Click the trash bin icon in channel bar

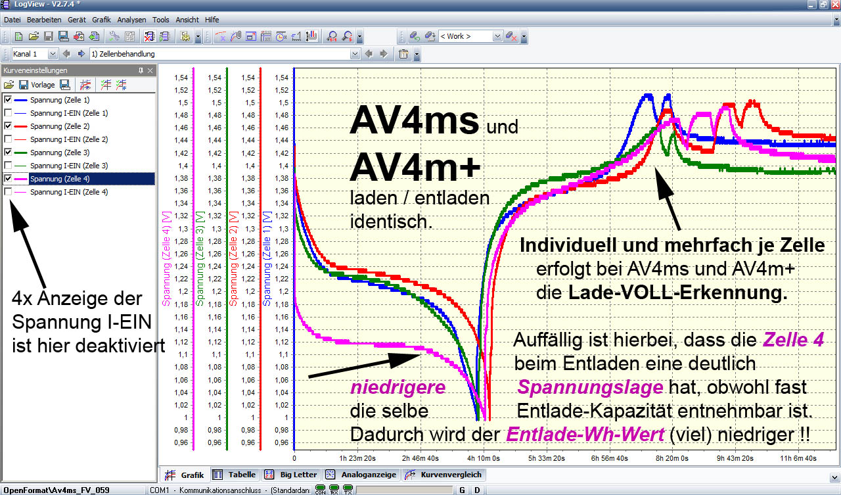403,54
